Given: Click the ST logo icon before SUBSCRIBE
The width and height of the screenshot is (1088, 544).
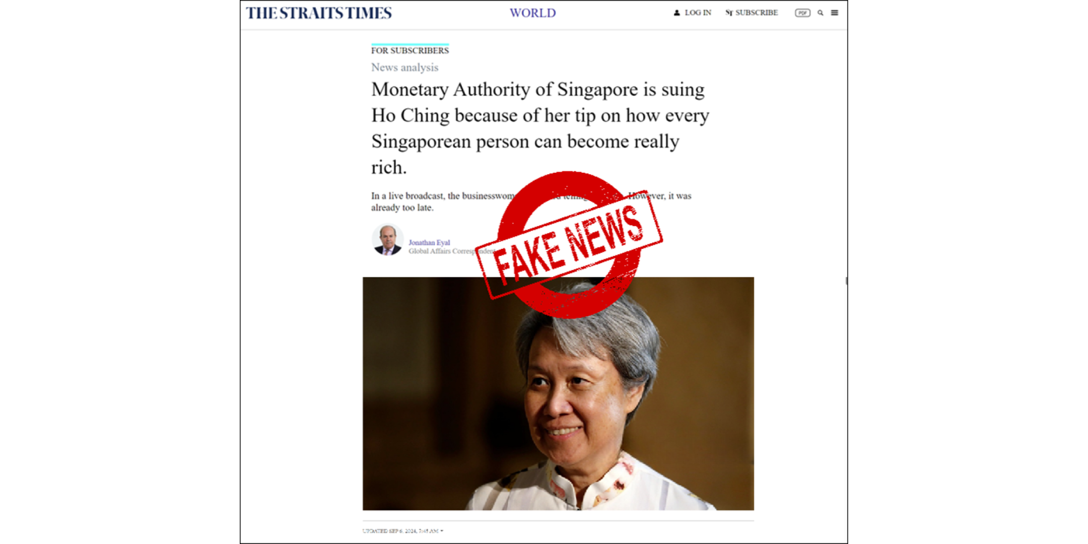Looking at the screenshot, I should click(x=729, y=13).
